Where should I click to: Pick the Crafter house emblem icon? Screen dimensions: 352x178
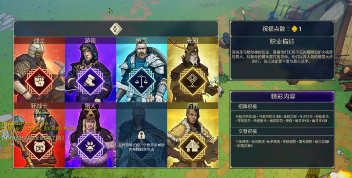tap(193, 147)
